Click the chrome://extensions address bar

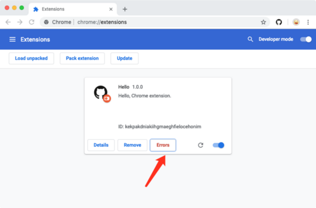(x=155, y=22)
